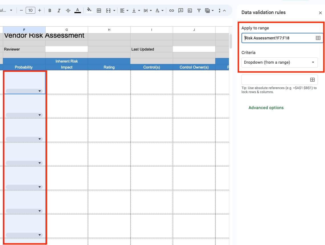Click the Control(s) column header cell
Screen dimensions: 325x245
152,67
